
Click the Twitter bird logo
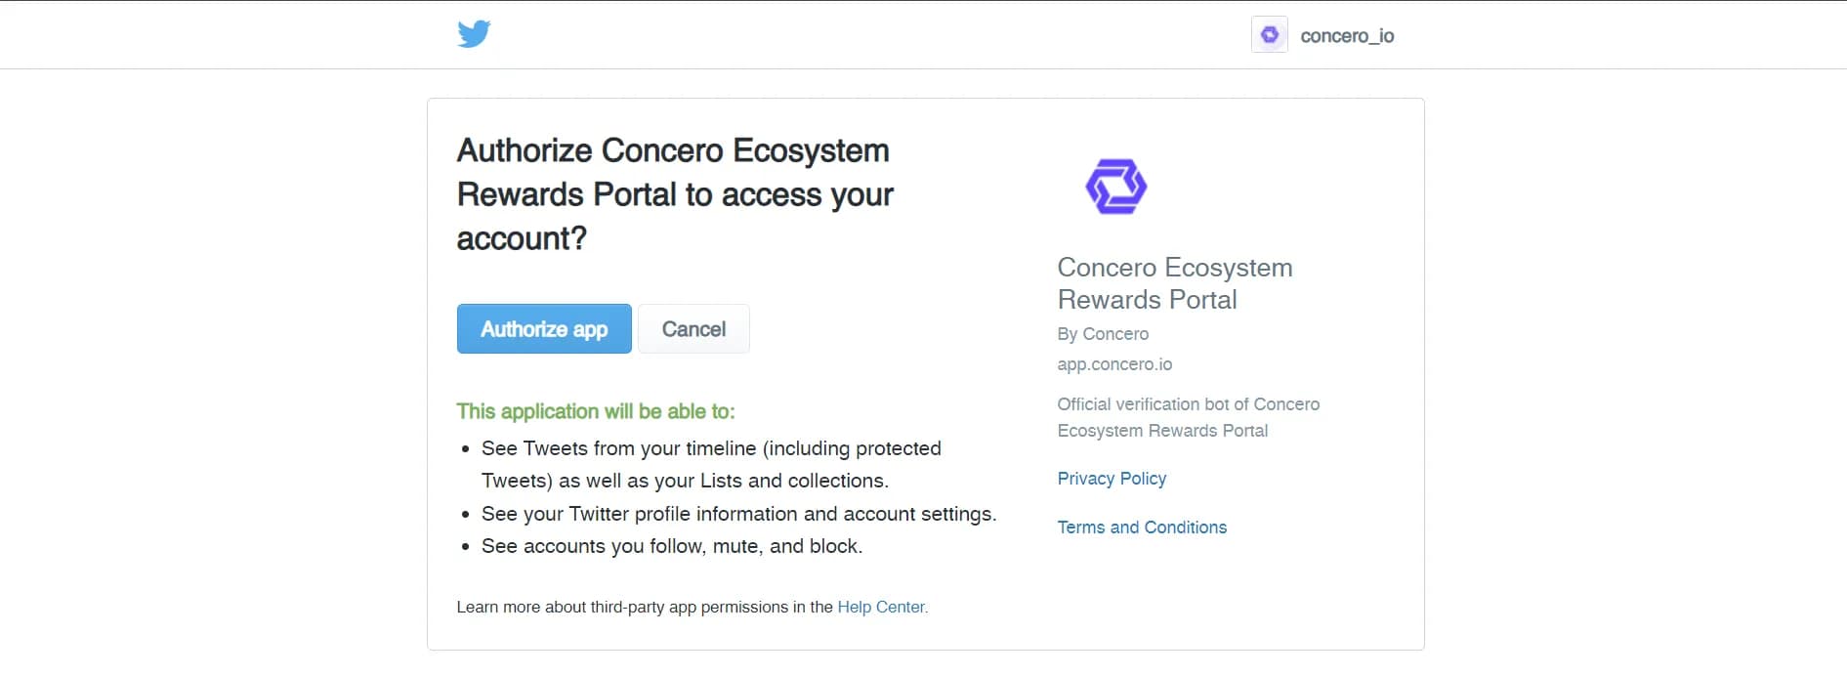(474, 34)
